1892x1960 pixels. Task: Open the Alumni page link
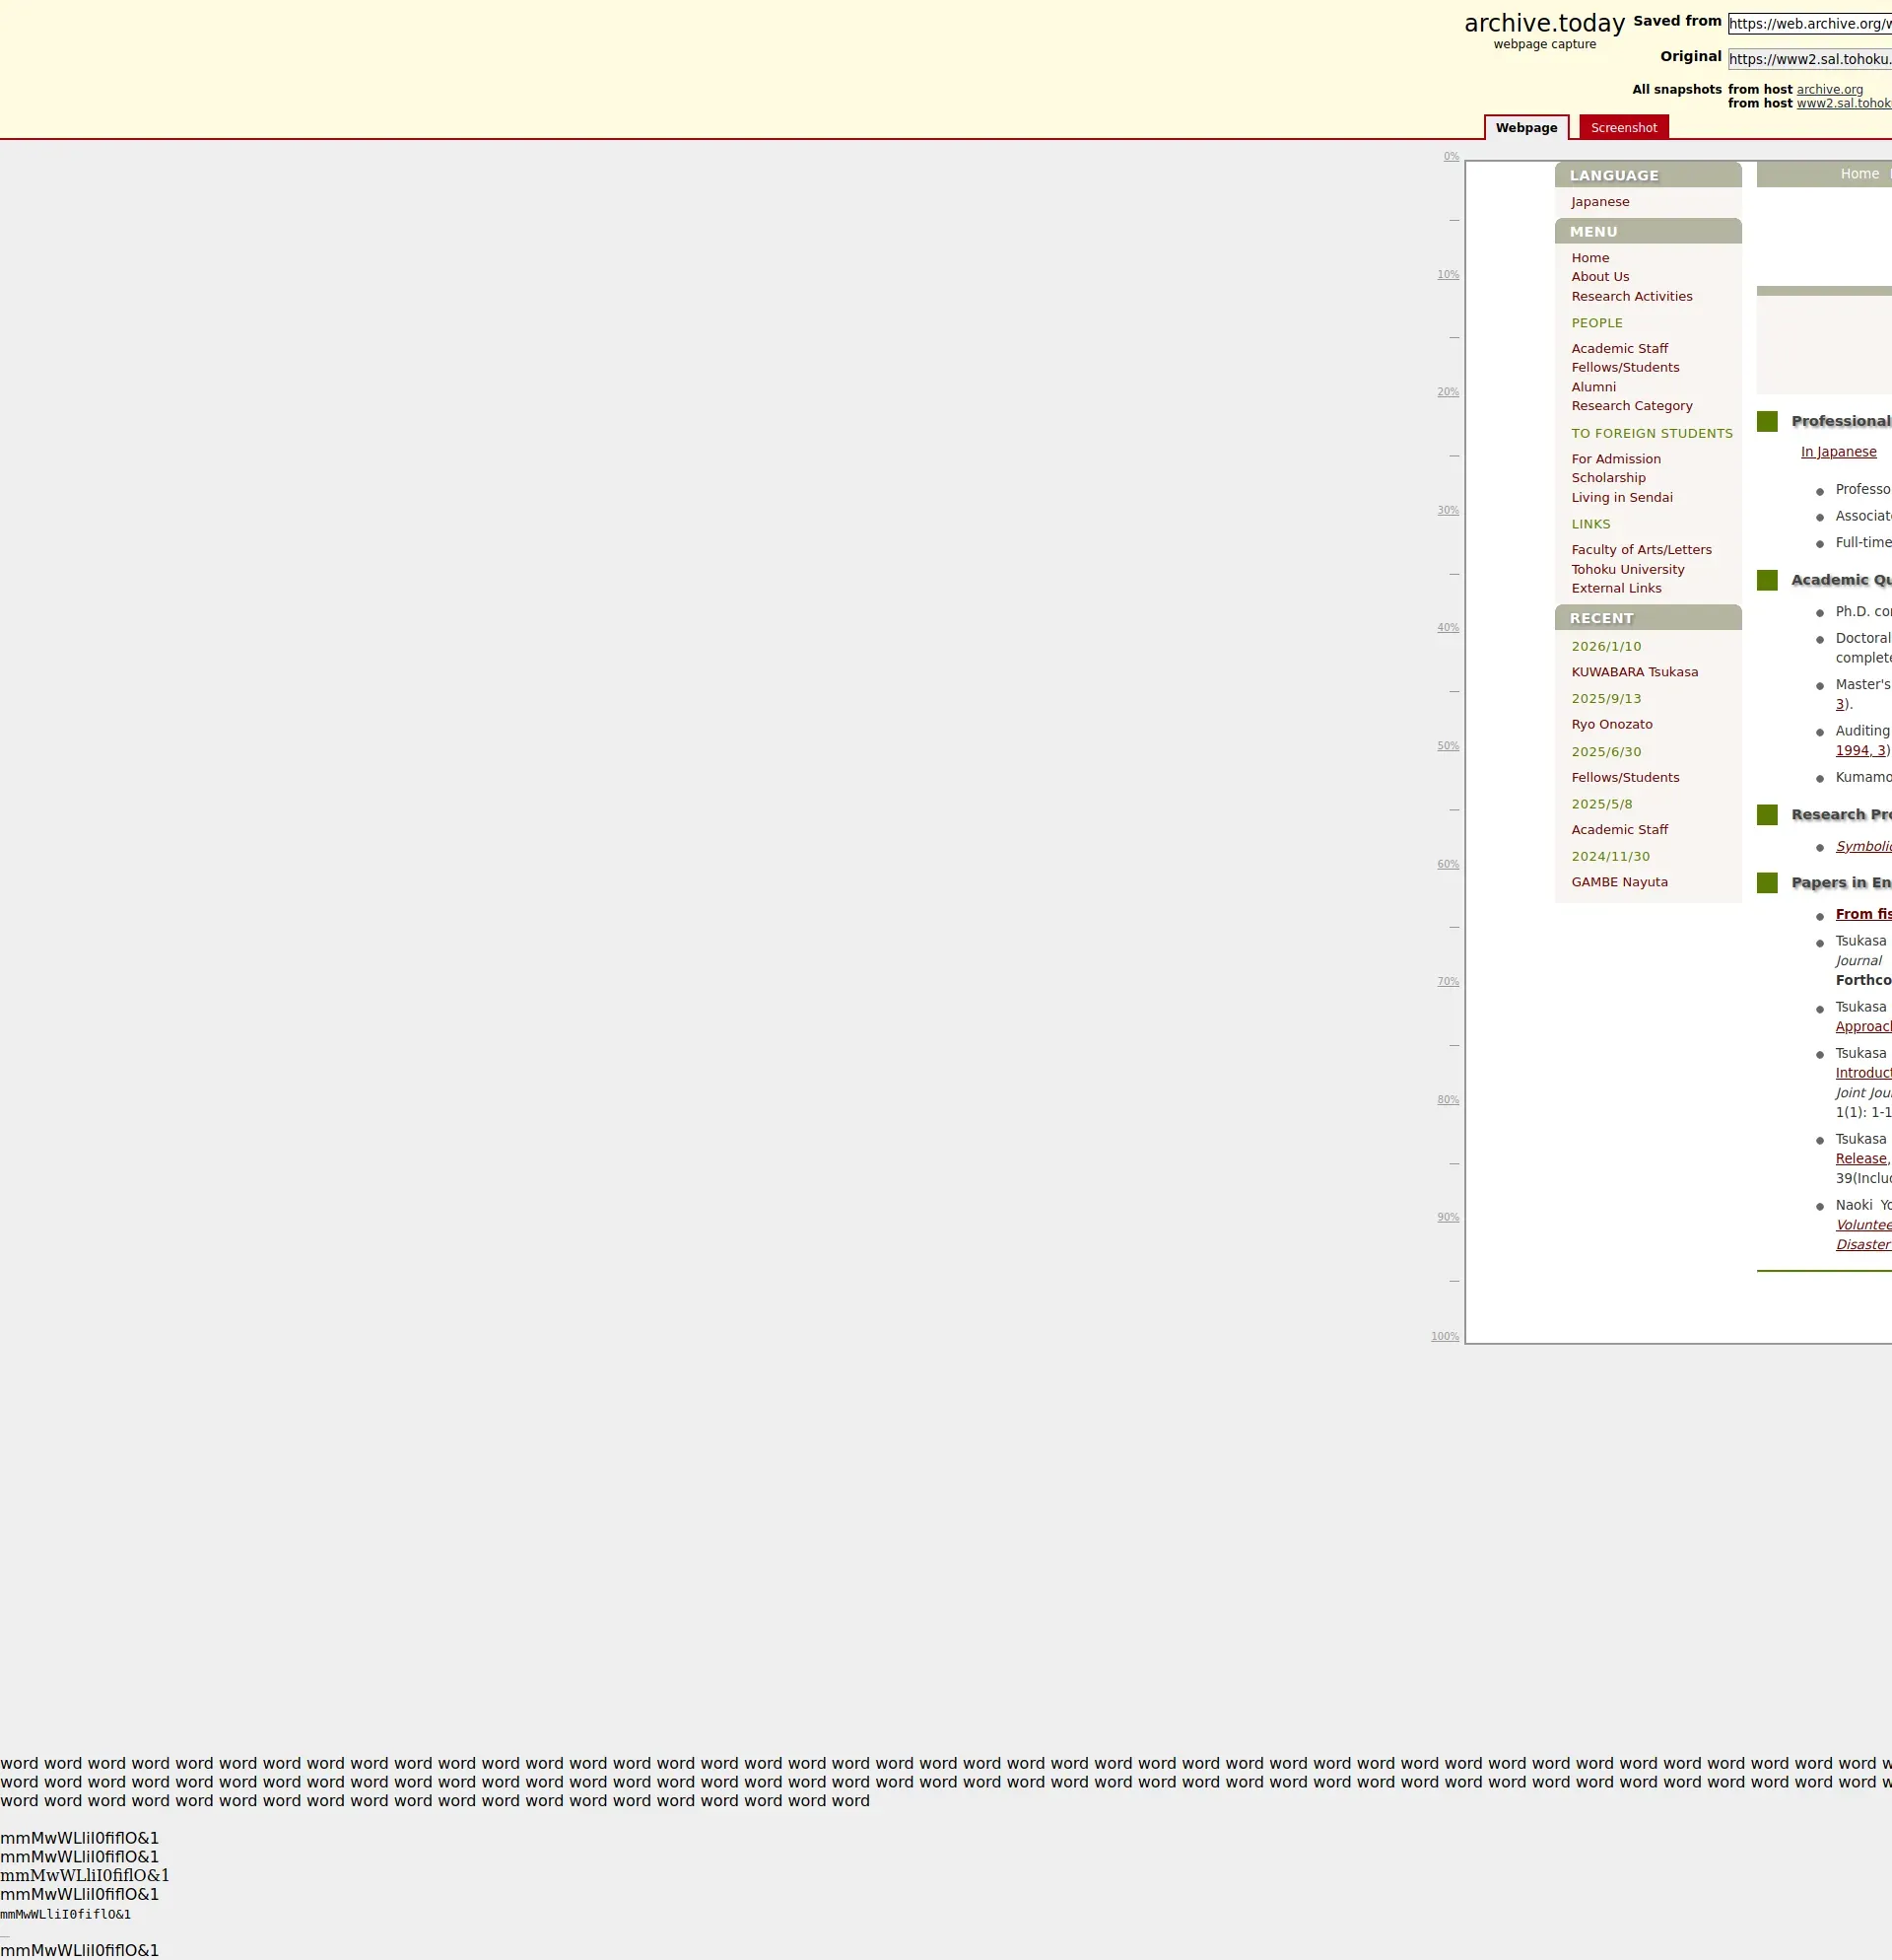[x=1593, y=387]
